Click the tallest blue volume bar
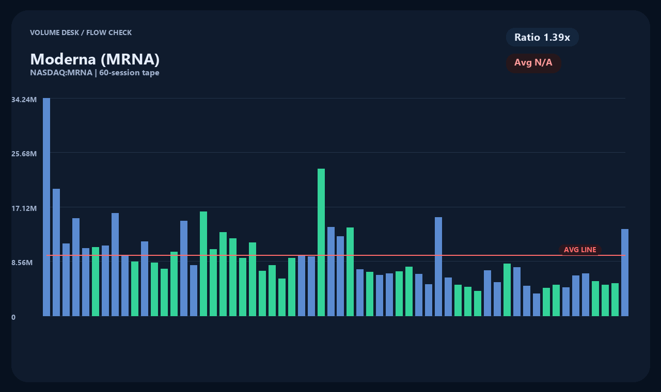Viewport: 661px width, 392px height. [x=46, y=206]
